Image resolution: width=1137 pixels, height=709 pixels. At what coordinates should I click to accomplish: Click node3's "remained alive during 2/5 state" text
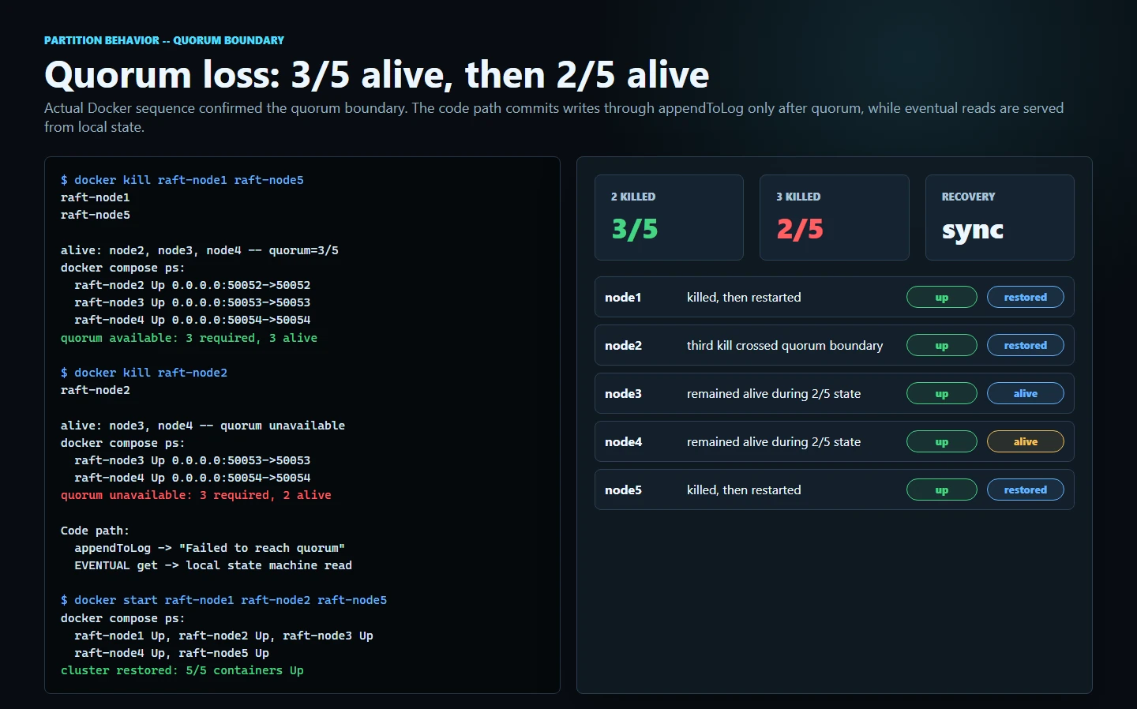(x=774, y=394)
